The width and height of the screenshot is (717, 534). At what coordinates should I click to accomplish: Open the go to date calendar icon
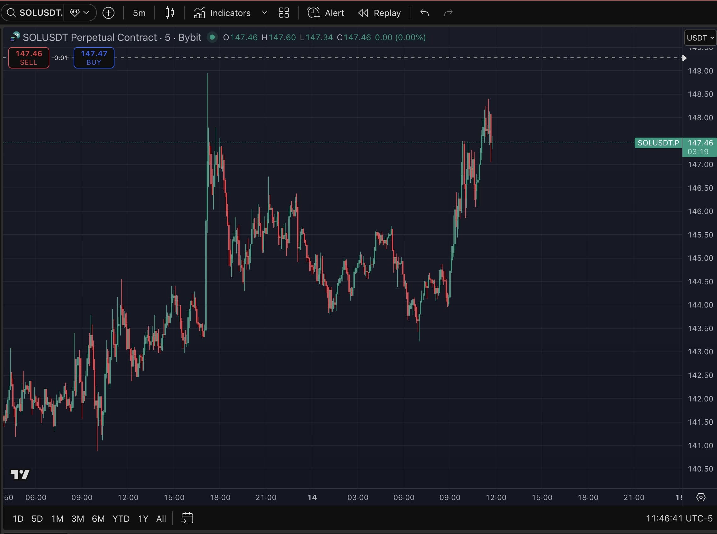(x=187, y=518)
